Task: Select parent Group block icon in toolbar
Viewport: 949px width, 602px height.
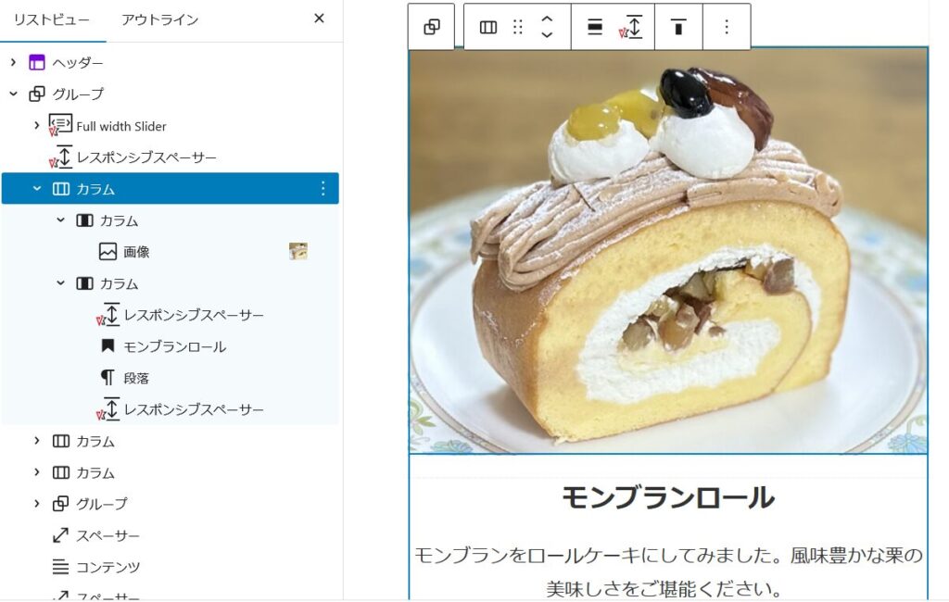Action: [432, 27]
